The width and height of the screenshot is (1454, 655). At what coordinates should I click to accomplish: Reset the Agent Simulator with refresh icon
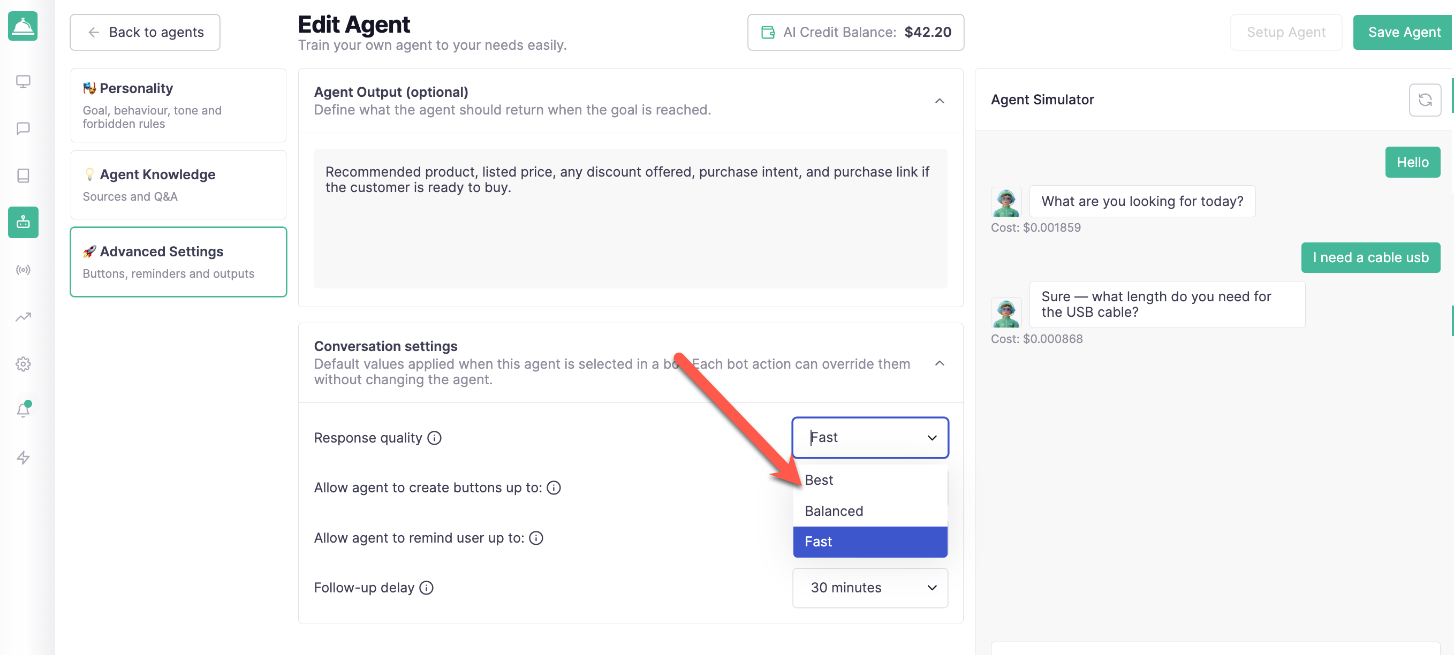coord(1425,100)
